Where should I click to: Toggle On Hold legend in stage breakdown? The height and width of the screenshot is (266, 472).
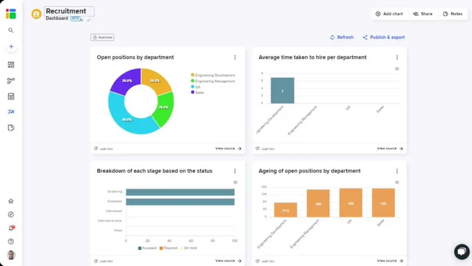tap(188, 248)
